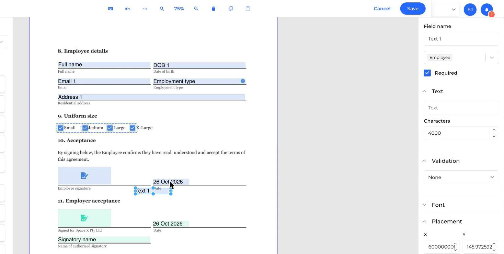Viewport: 504px width, 254px height.
Task: Select the Email 1 field
Action: (x=104, y=81)
